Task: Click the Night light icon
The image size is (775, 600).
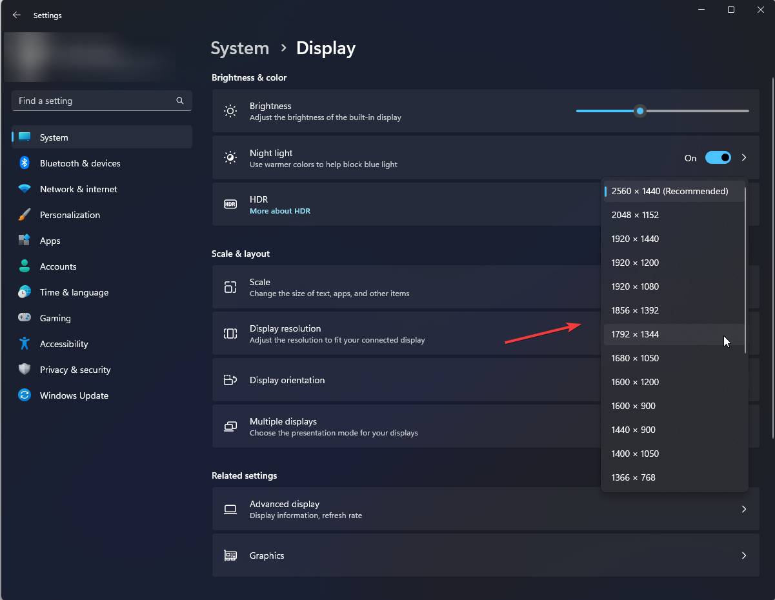Action: click(230, 157)
